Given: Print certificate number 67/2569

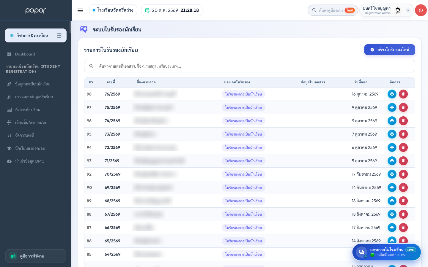Looking at the screenshot, I should pos(392,214).
